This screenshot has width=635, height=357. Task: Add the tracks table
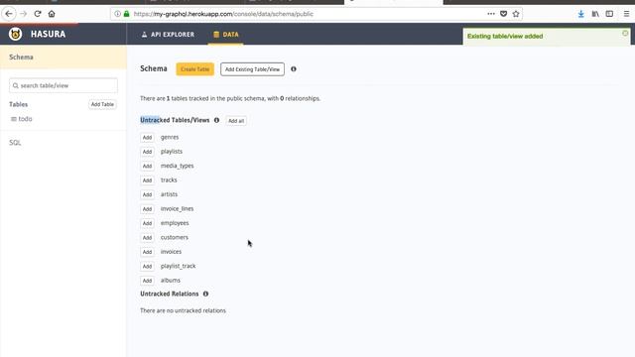[147, 180]
